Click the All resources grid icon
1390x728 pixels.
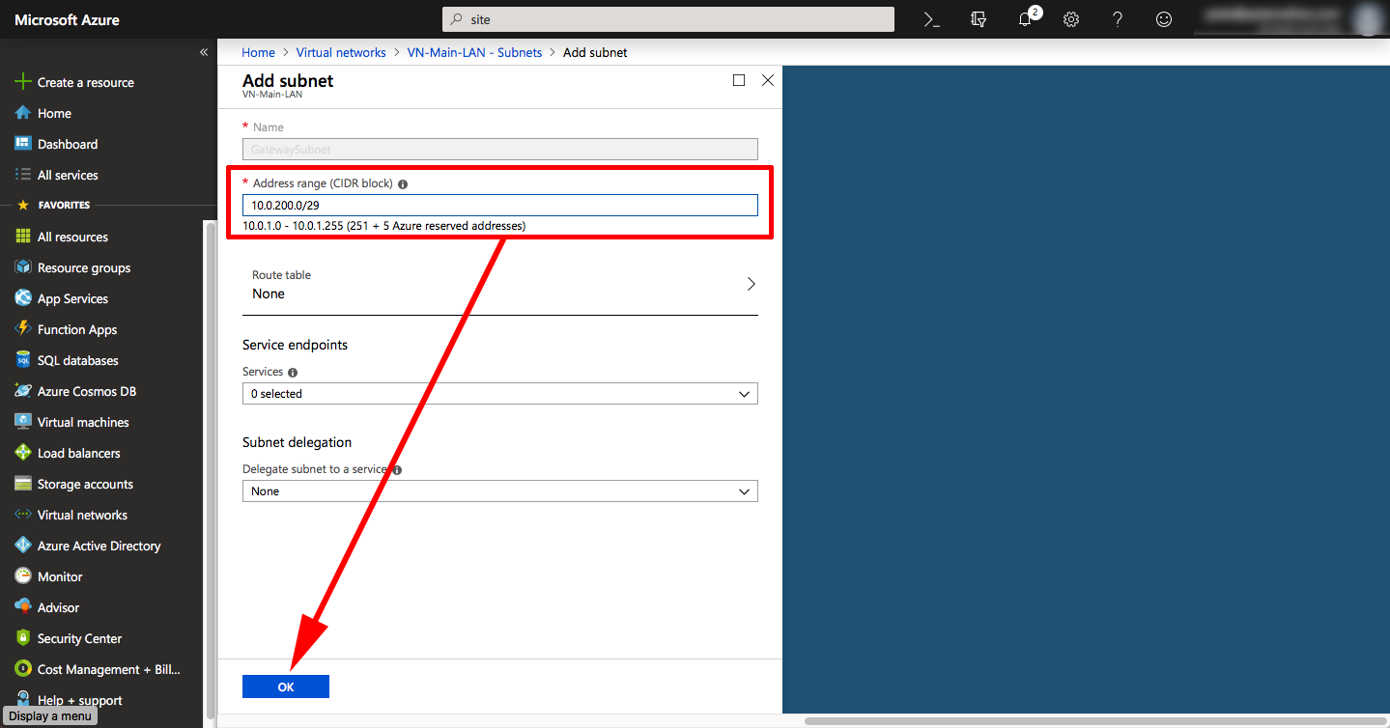pos(23,237)
